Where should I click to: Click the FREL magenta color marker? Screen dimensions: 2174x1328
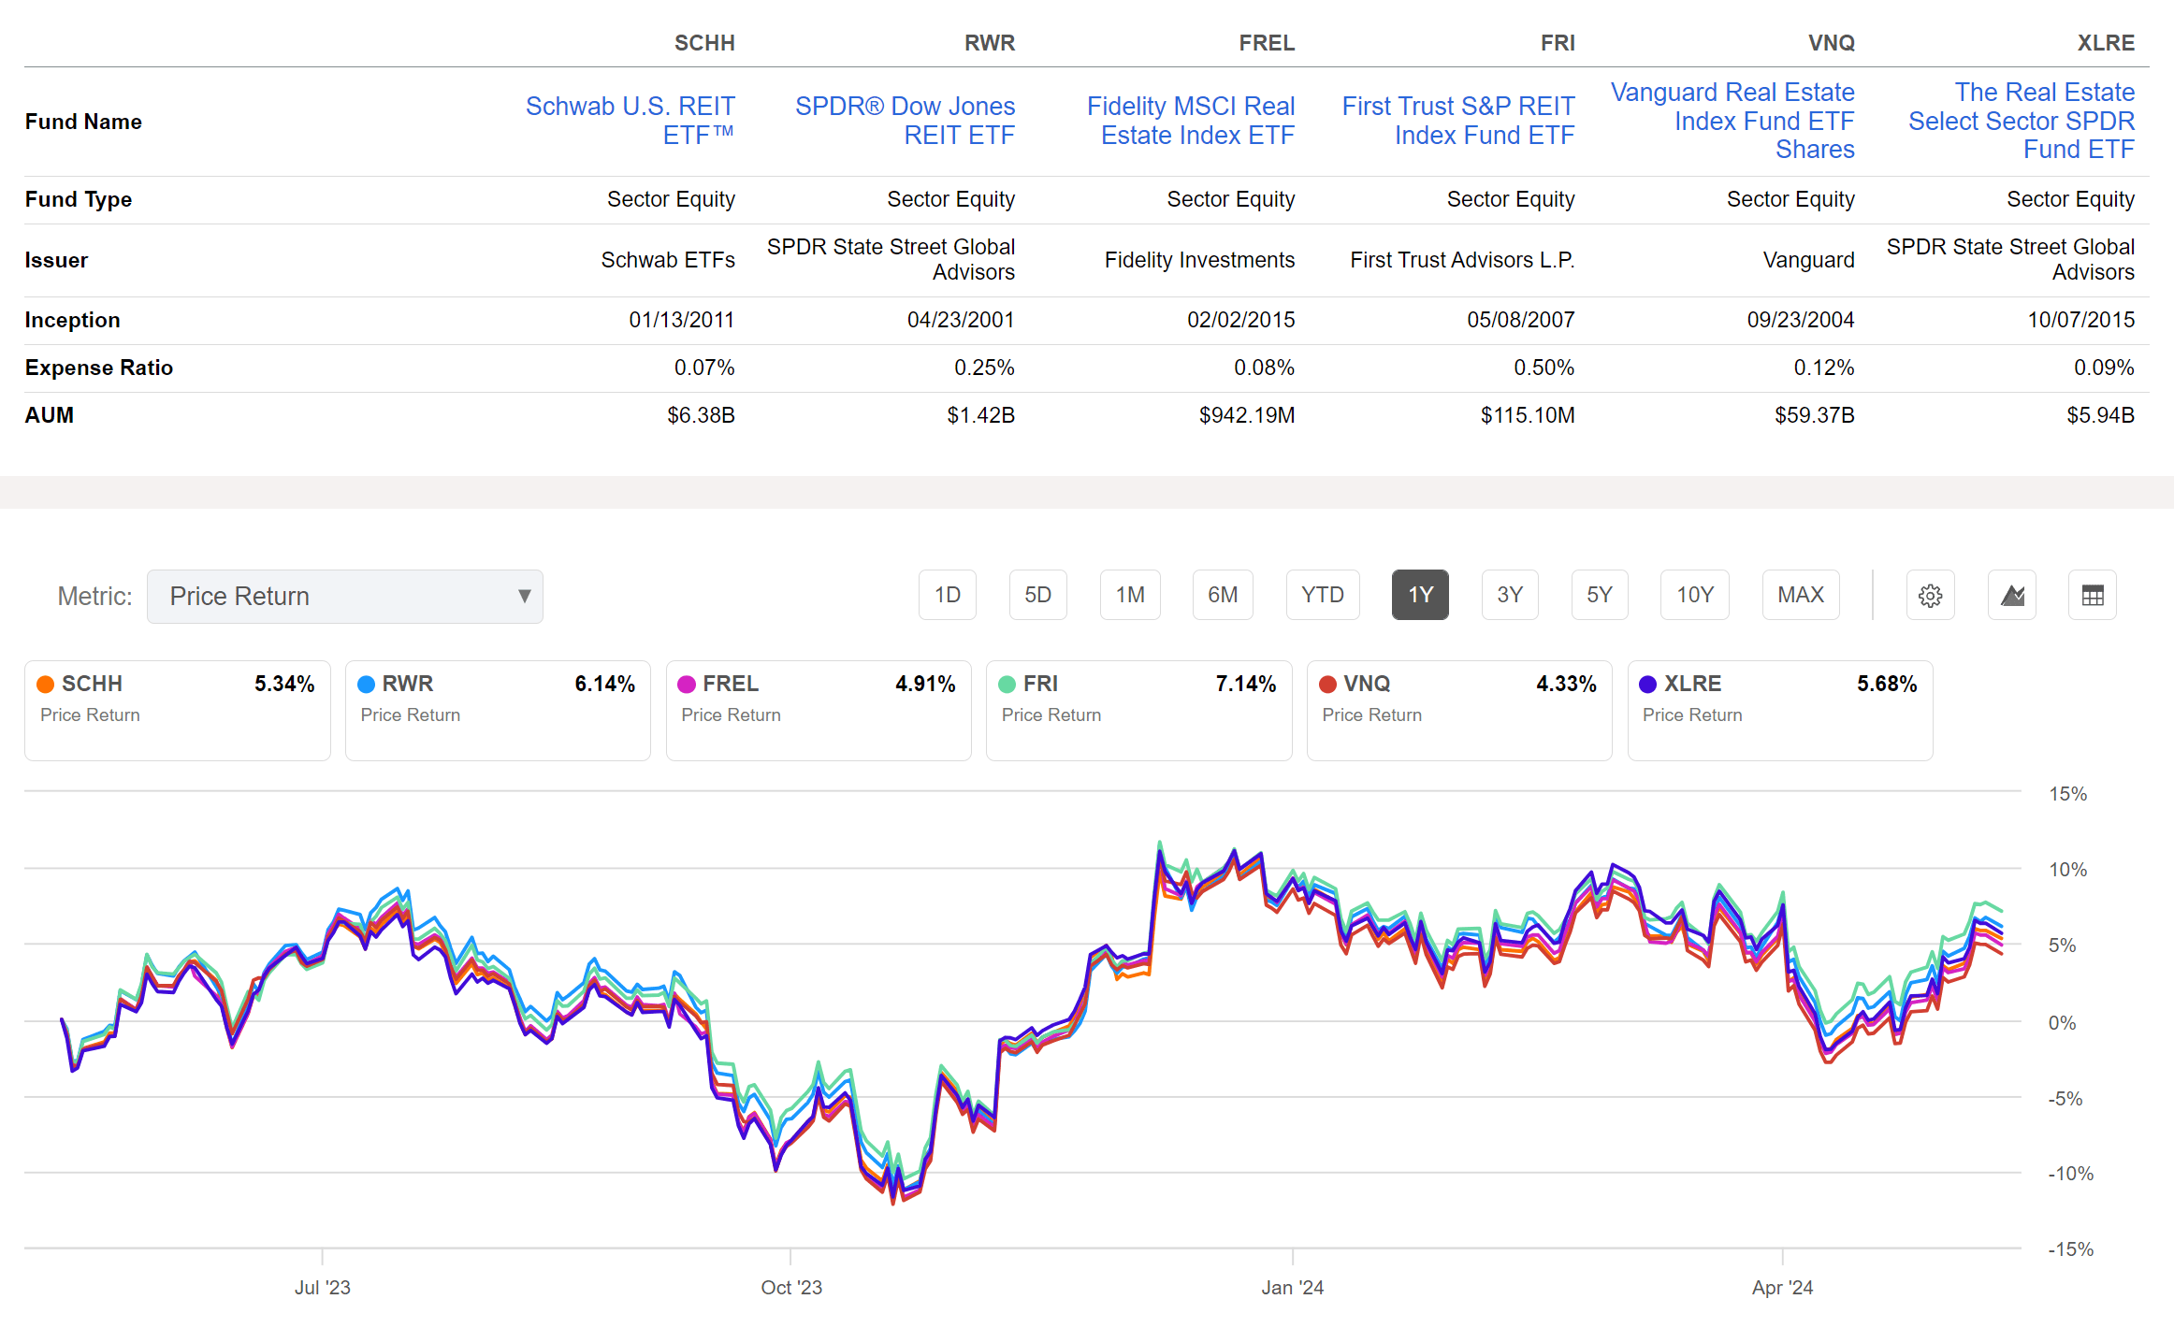(x=686, y=684)
